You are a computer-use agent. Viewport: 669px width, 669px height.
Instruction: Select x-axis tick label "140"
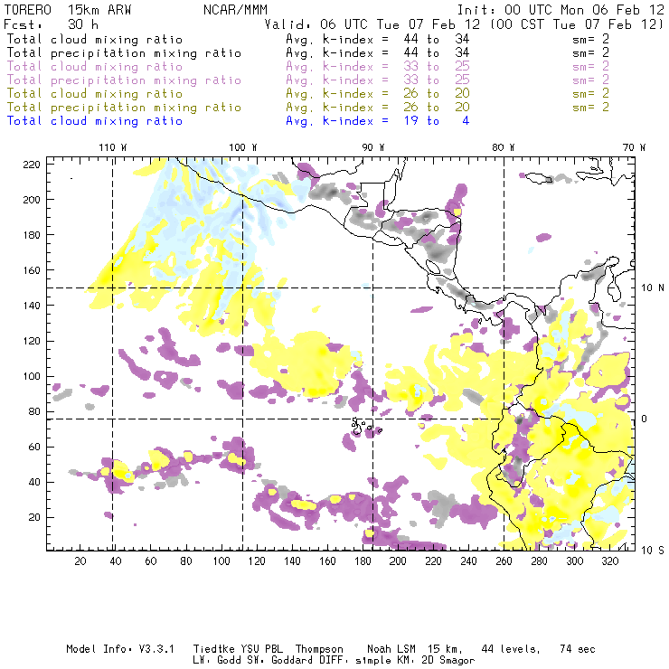pyautogui.click(x=292, y=561)
